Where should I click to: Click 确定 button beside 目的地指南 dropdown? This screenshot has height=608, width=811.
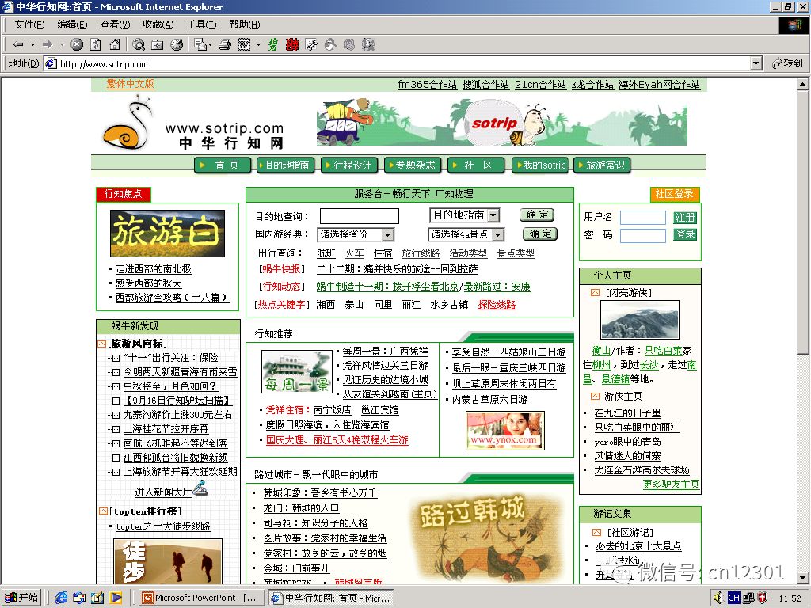[538, 215]
